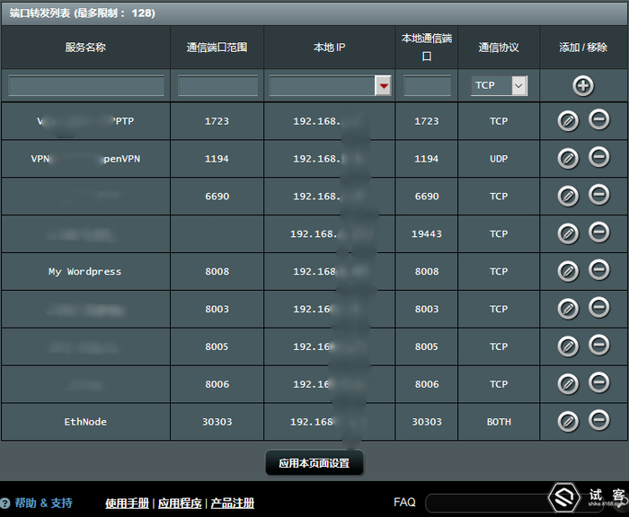
Task: Open the utilities link (应用程序)
Action: pyautogui.click(x=180, y=504)
